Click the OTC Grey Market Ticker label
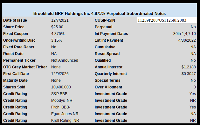Viewport: 200px width, 125px height. pyautogui.click(x=25, y=67)
